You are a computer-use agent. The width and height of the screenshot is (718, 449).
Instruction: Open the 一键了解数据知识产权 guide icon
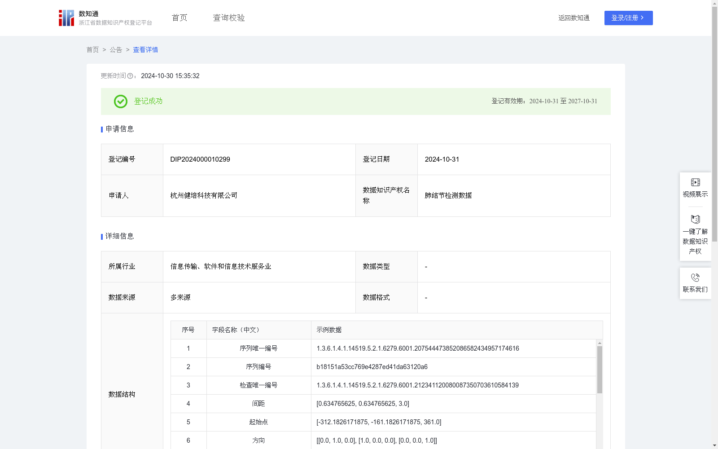coord(695,219)
